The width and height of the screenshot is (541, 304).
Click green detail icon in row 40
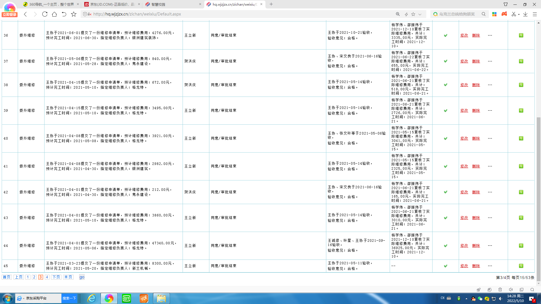coord(521,138)
